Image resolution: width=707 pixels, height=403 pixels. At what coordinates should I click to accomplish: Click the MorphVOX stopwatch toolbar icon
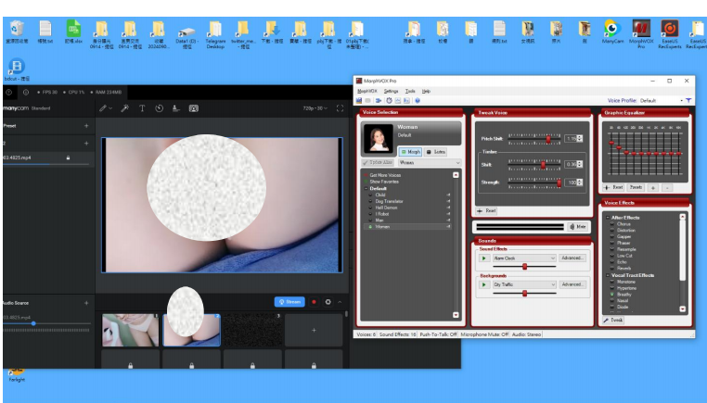point(389,100)
